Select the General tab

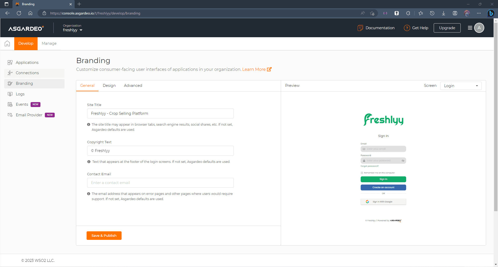click(87, 86)
